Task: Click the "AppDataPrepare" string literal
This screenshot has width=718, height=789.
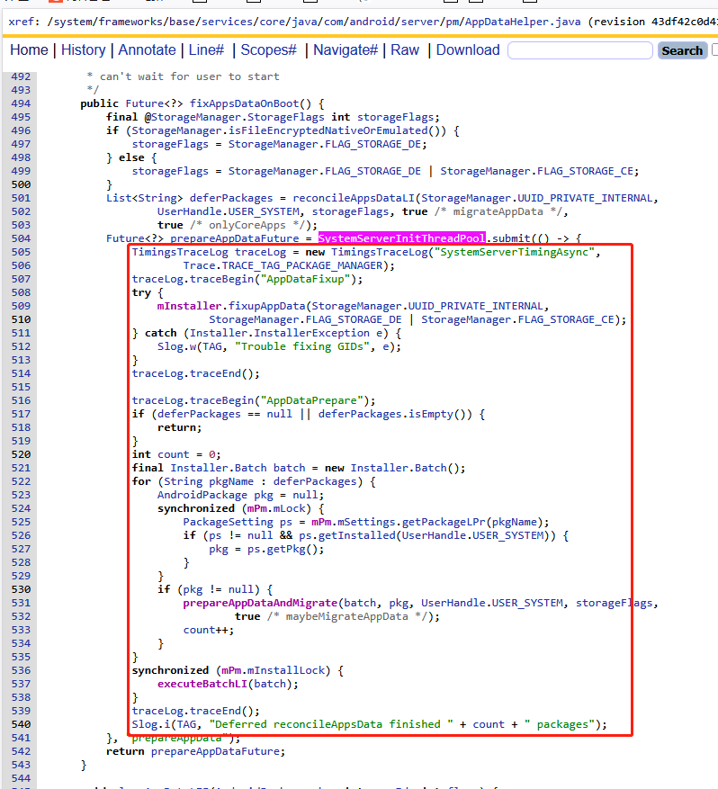Action: click(312, 400)
